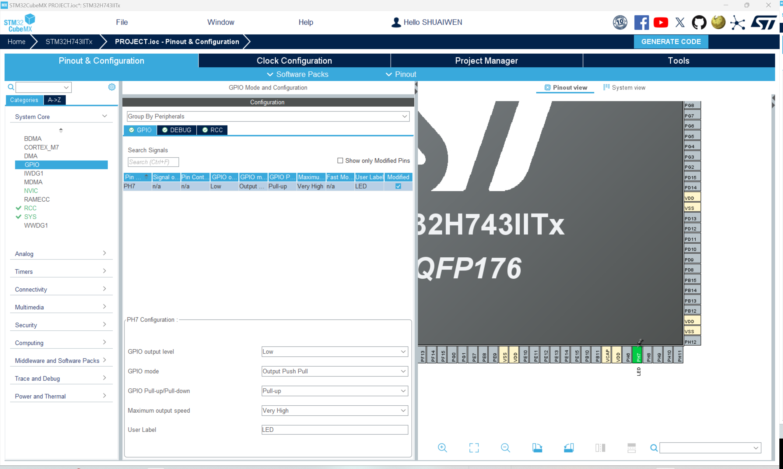Select PH7 row in GPIO table
The height and width of the screenshot is (469, 783).
point(268,186)
